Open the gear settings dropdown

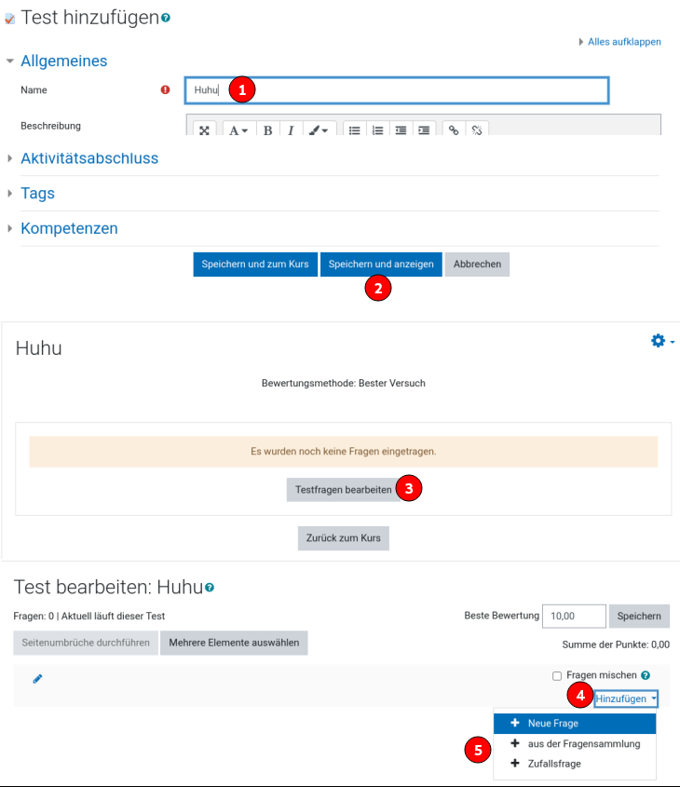(662, 342)
